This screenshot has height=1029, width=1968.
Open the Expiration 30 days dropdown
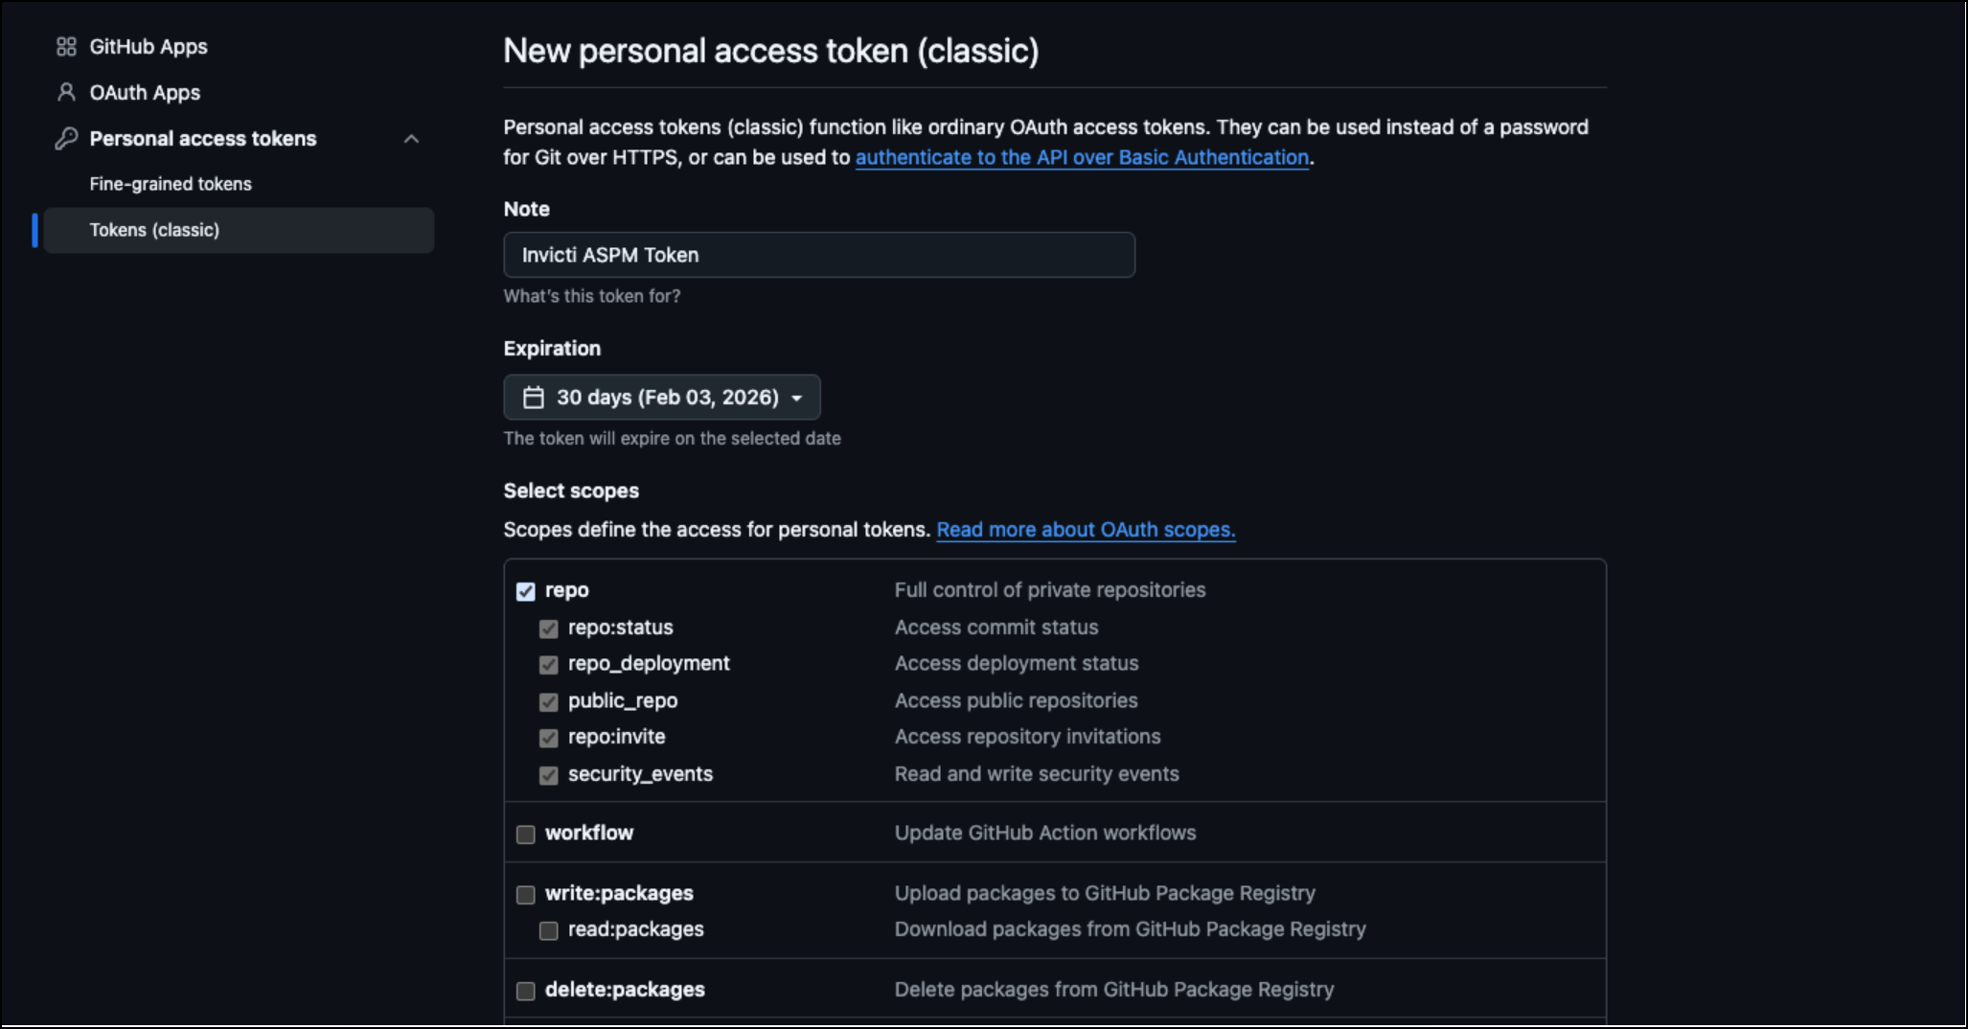(x=662, y=398)
